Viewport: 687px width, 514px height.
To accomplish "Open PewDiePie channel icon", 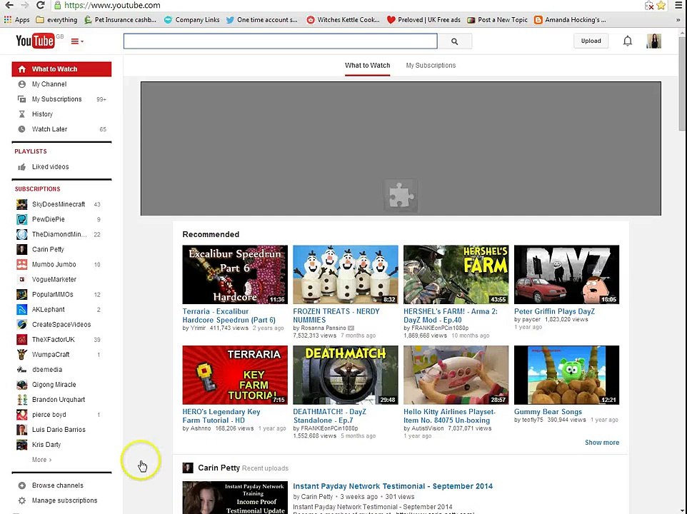I will pyautogui.click(x=21, y=219).
